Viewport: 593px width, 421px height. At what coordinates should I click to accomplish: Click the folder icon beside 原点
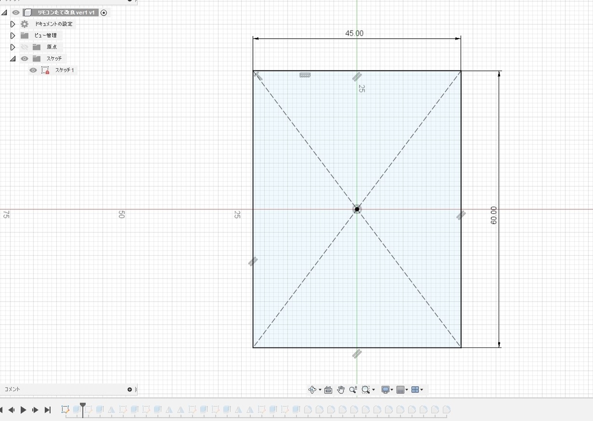37,47
